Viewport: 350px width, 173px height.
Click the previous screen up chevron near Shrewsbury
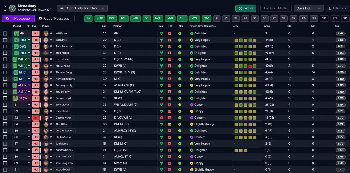[5, 6]
